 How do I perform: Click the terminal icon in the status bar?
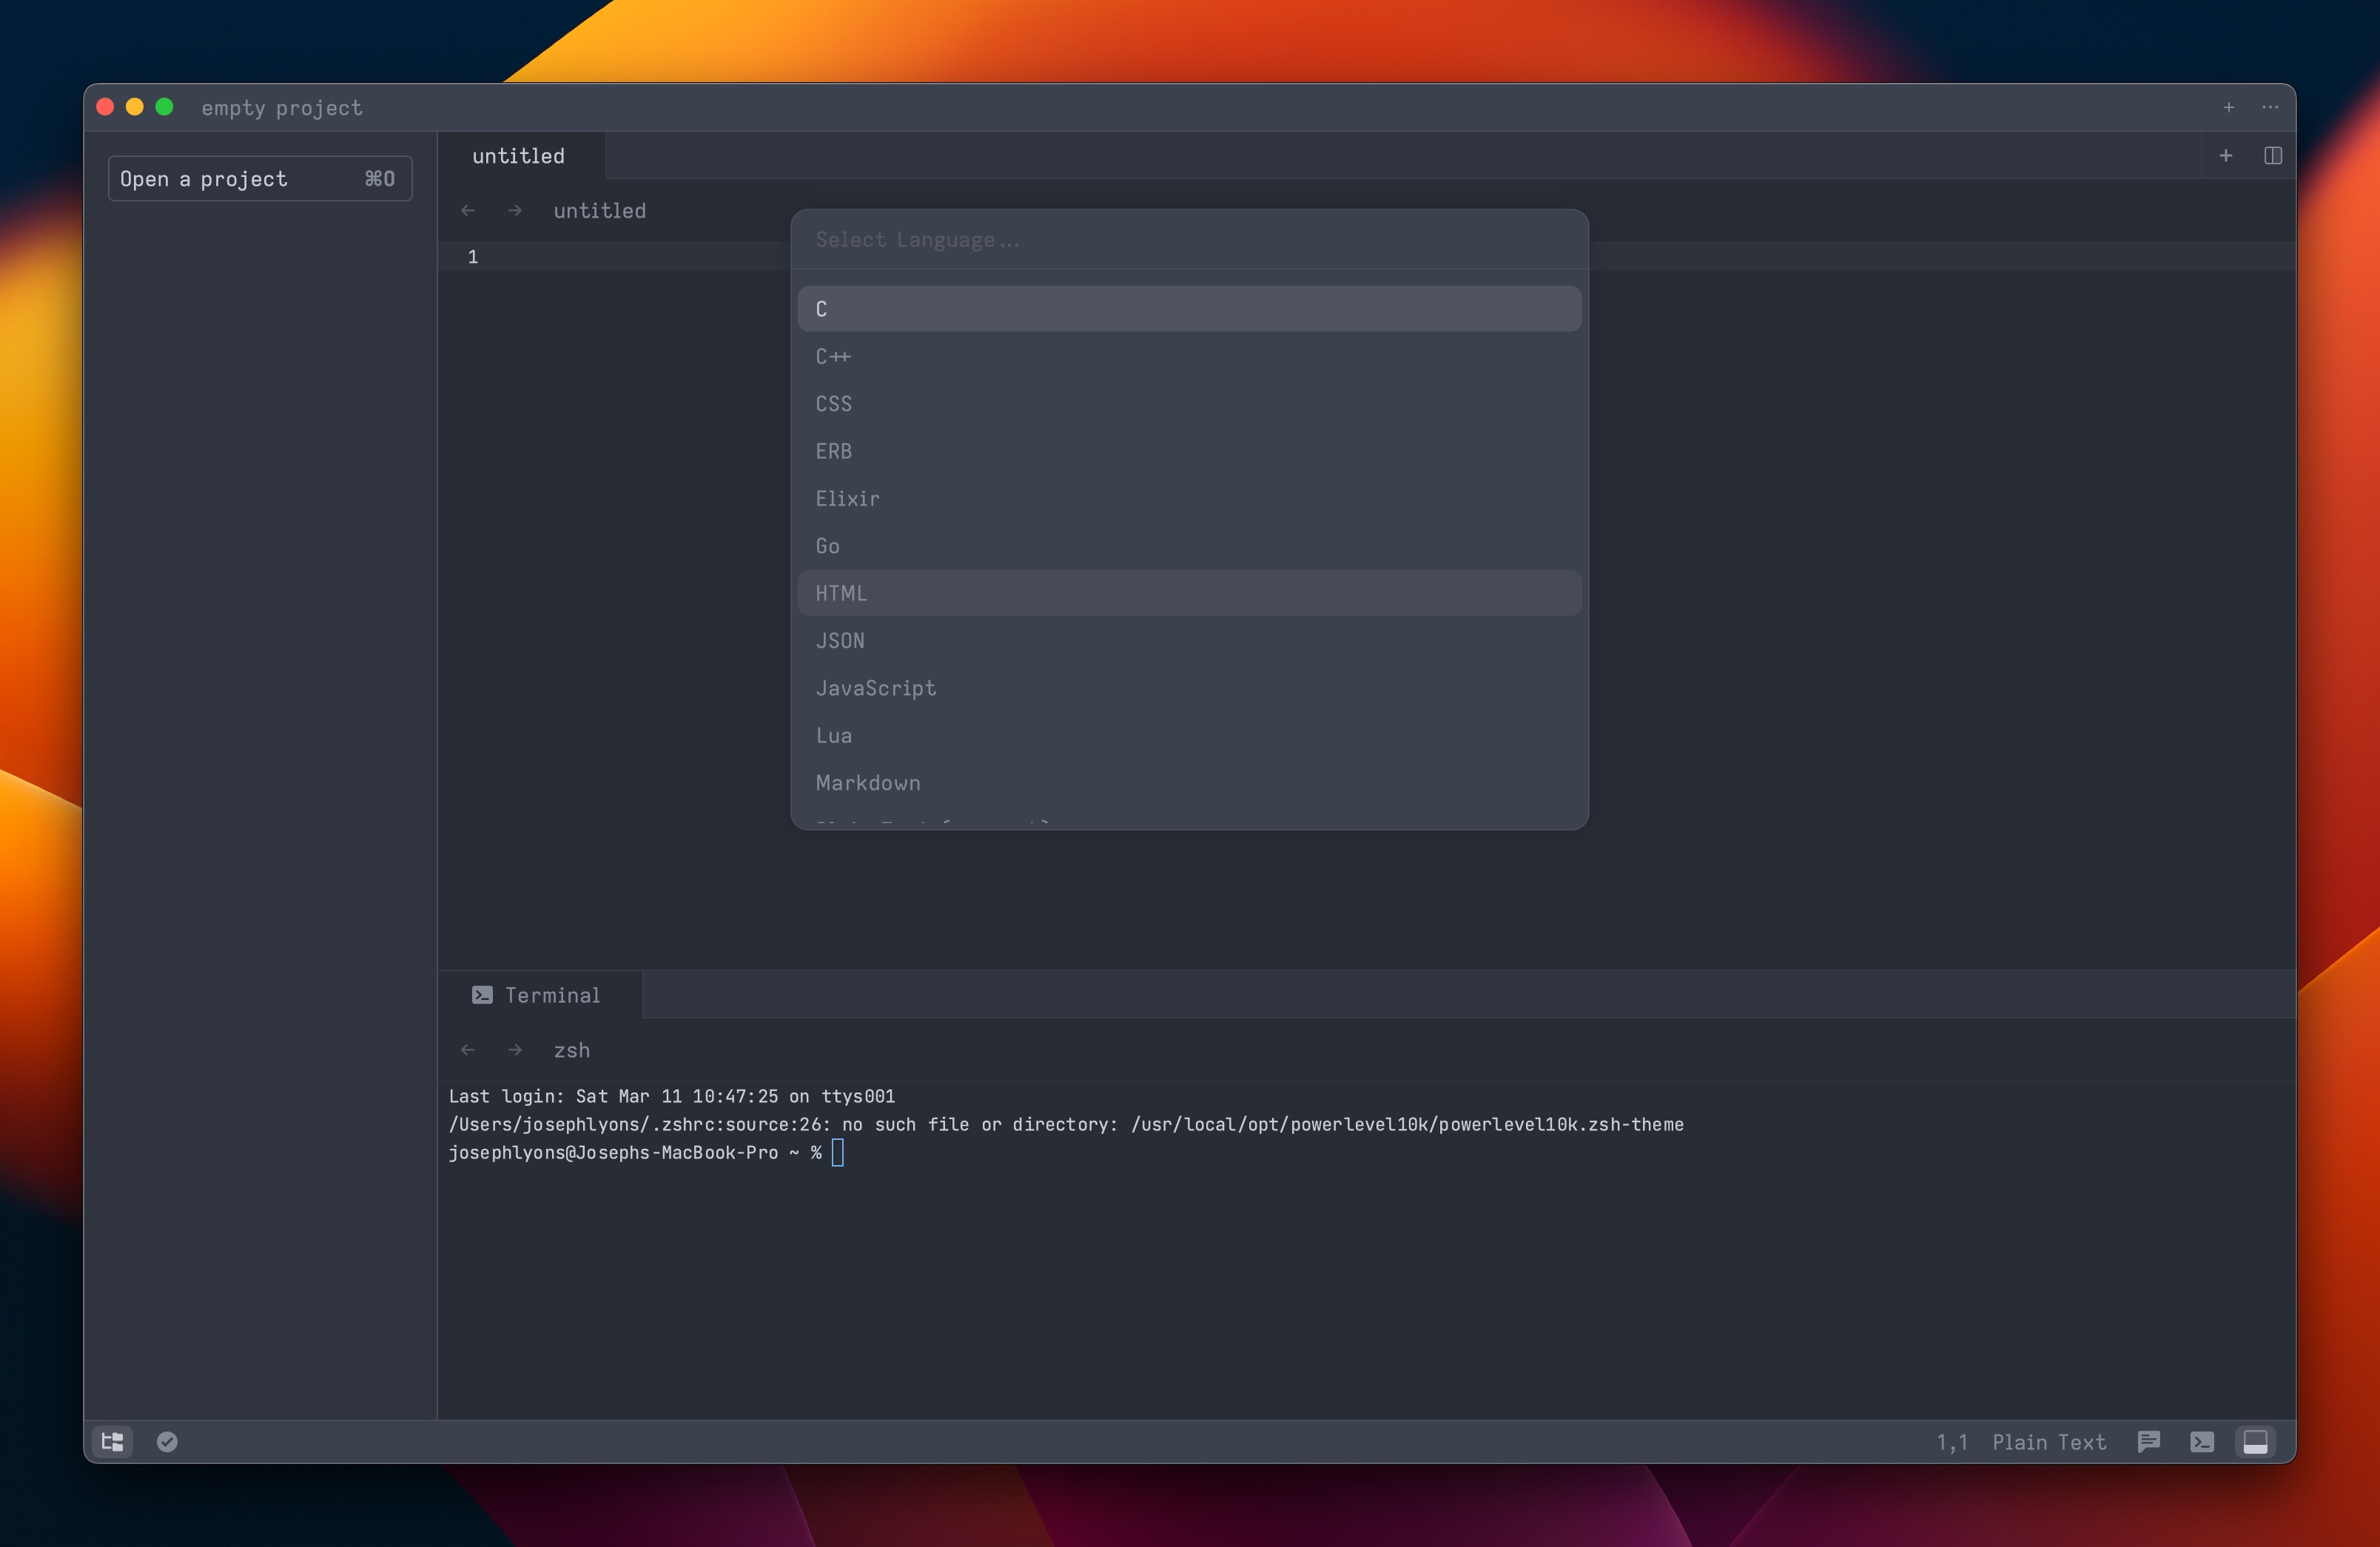click(x=2202, y=1441)
